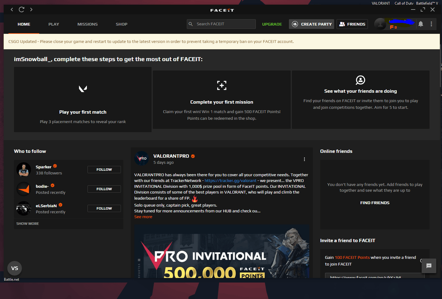Click the Sparker name

click(43, 167)
